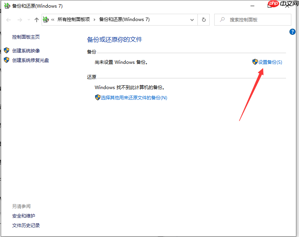This screenshot has height=237, width=299.
Task: Click the text Windows 找不到此计算机的备份。
Action: click(130, 88)
